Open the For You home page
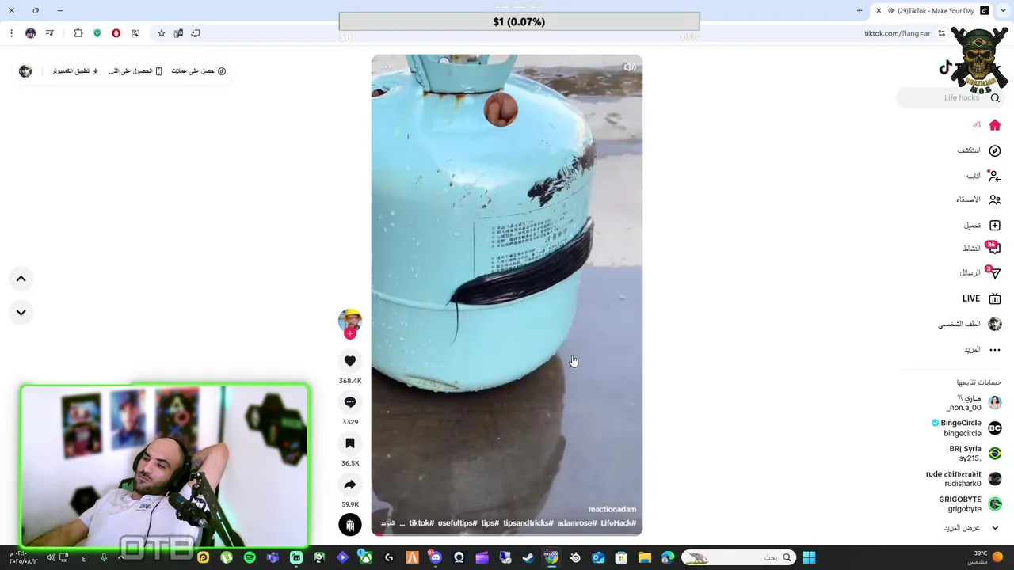 986,125
